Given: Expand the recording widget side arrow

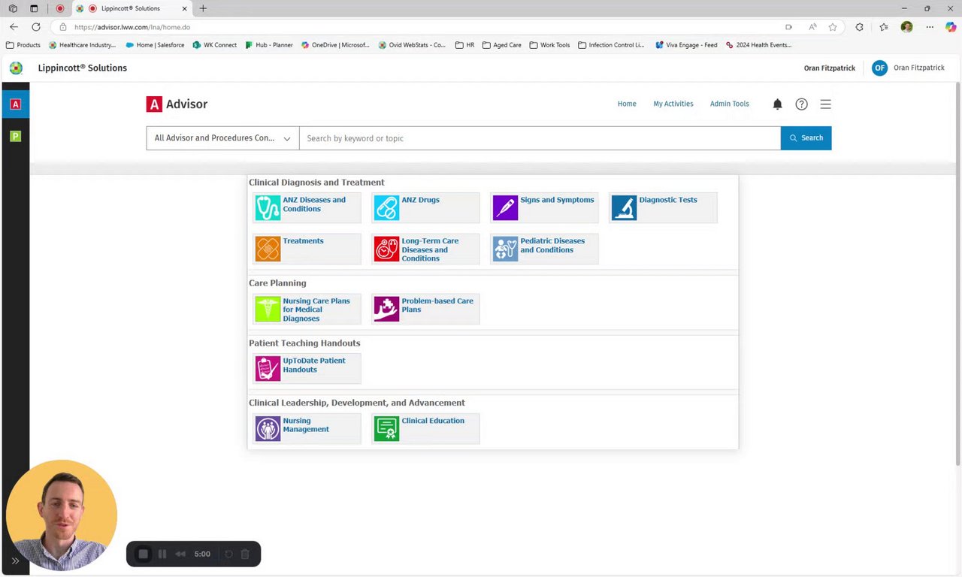Looking at the screenshot, I should tap(15, 560).
